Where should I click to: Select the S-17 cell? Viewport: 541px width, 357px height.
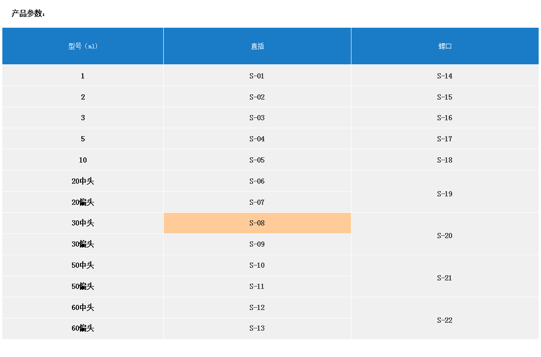click(445, 139)
